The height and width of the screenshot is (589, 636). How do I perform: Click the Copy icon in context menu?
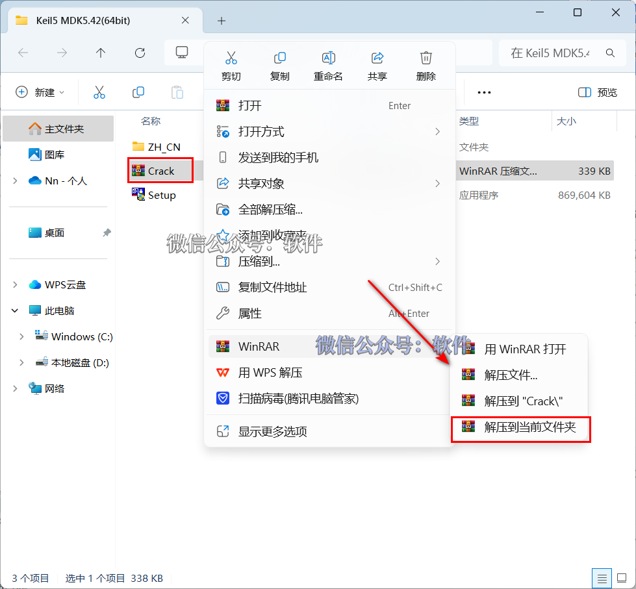point(280,58)
